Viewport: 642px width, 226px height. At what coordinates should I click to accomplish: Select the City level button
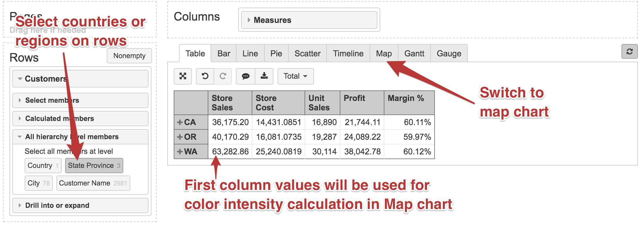pos(39,183)
